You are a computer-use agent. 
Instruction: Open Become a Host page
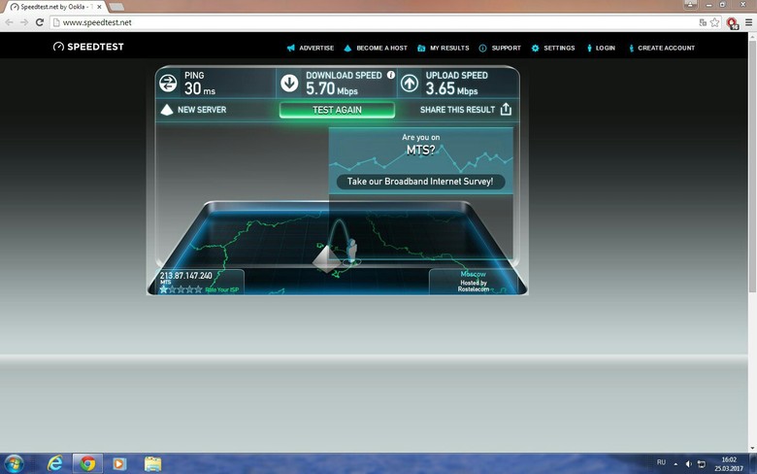tap(376, 48)
